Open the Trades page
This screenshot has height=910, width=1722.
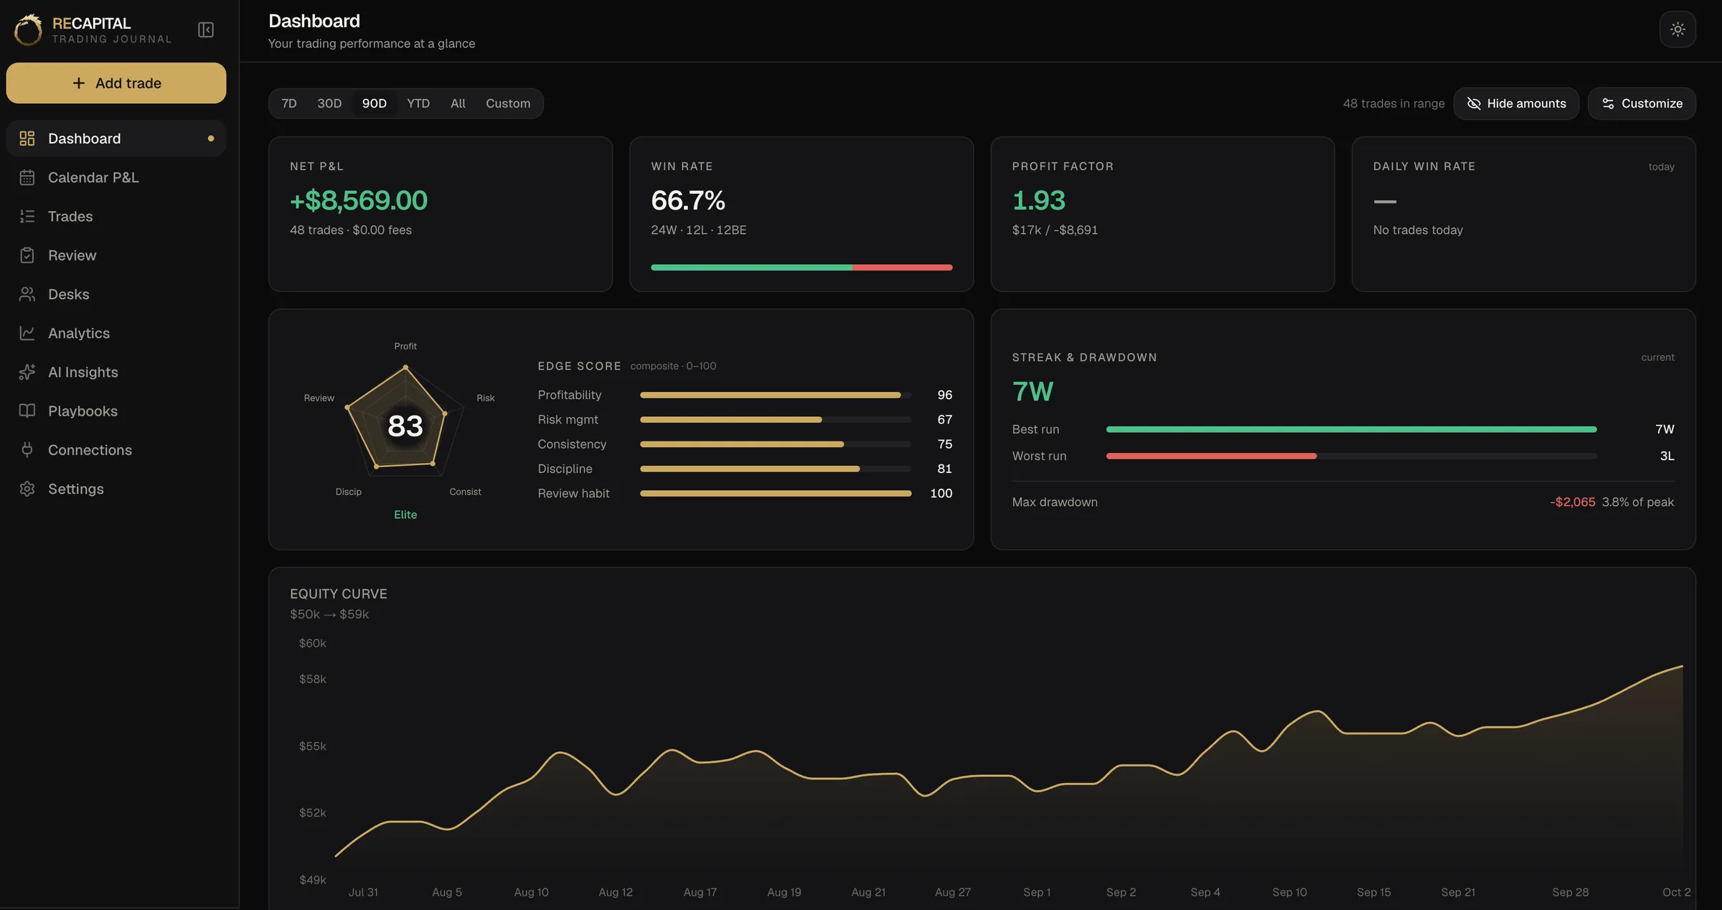116,216
